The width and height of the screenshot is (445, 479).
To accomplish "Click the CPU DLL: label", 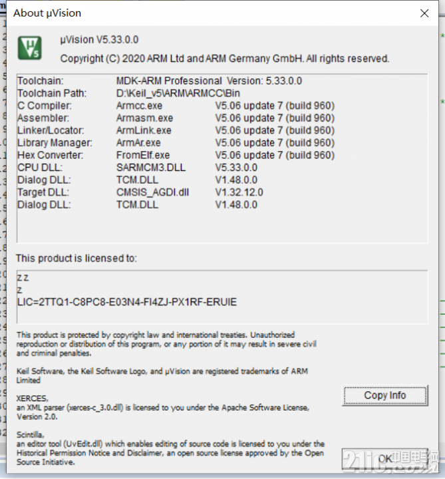I will 40,168.
